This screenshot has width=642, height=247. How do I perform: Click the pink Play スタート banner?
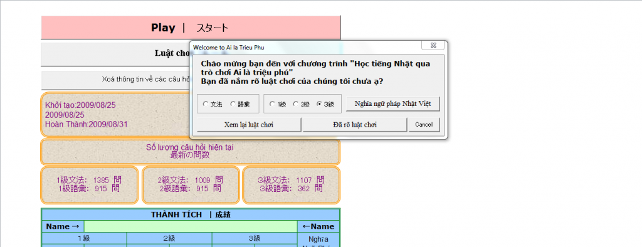(x=191, y=28)
